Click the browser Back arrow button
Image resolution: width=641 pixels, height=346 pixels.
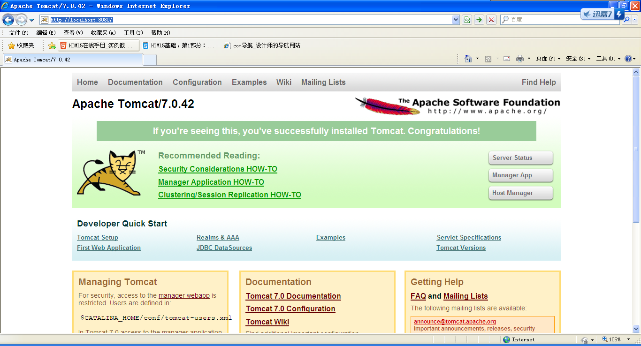point(8,20)
